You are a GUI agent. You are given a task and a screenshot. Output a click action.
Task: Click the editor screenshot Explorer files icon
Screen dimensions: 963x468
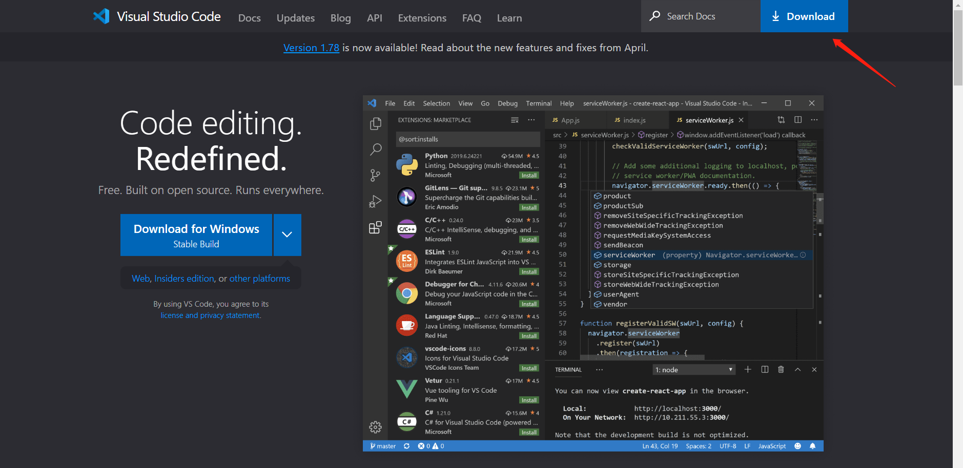(376, 123)
